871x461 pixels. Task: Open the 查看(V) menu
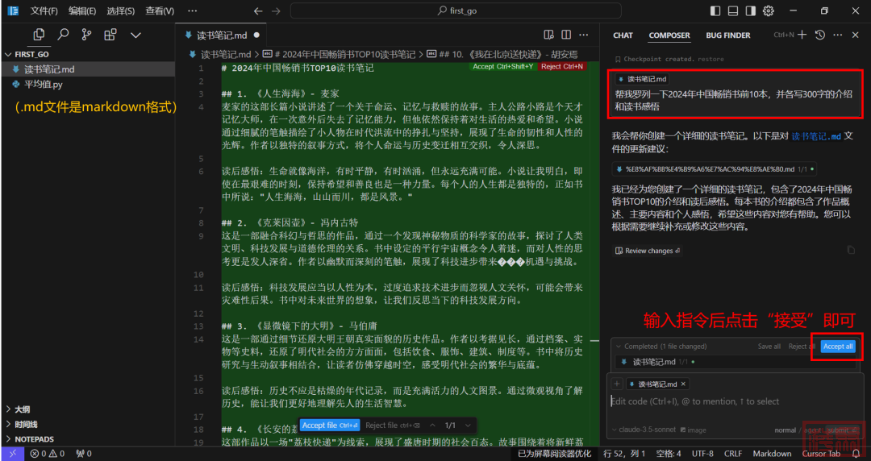point(160,10)
